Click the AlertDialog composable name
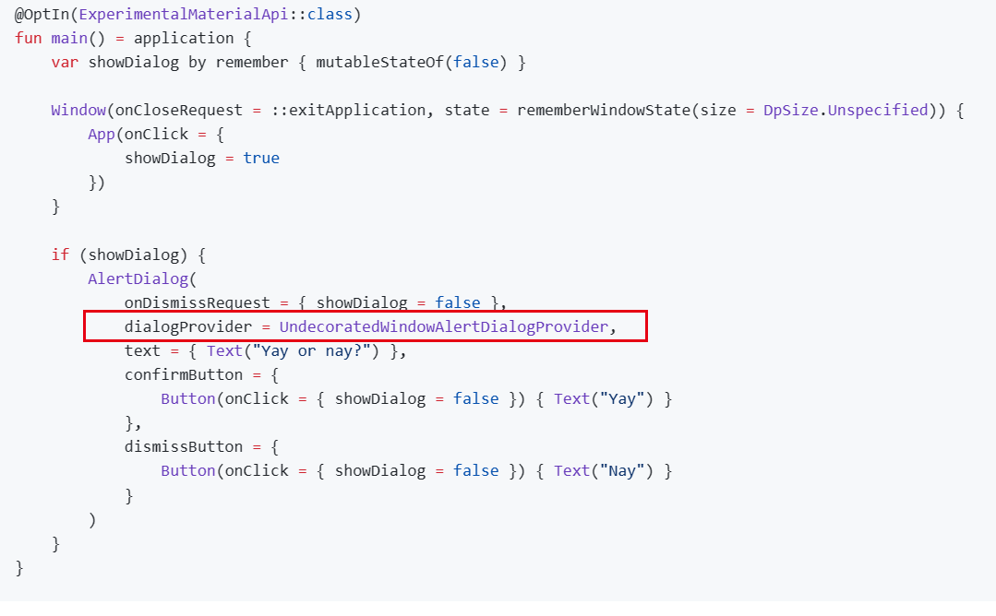 (x=138, y=278)
